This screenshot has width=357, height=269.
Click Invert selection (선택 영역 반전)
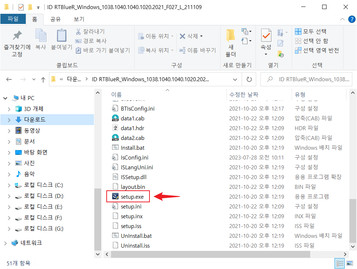coord(317,50)
